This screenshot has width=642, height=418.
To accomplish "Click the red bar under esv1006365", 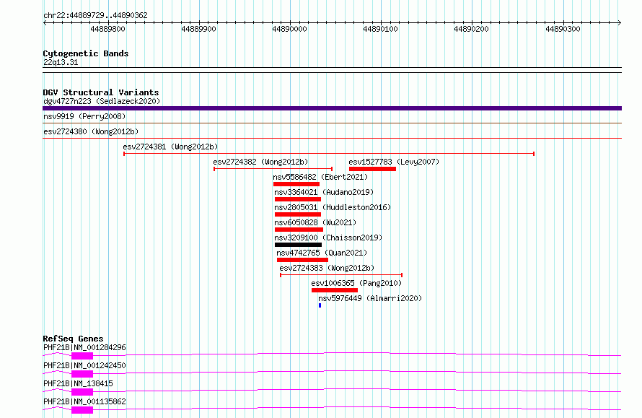I will click(x=335, y=290).
